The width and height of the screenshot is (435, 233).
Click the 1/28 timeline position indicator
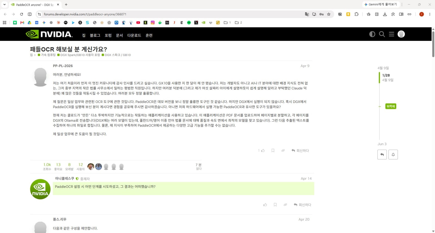[x=386, y=75]
